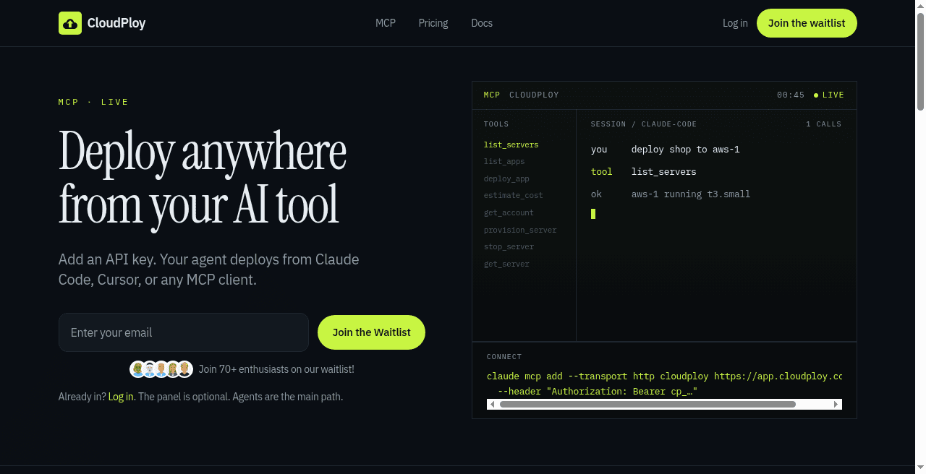
Task: Select provision_server in the TOOLS list
Action: tap(520, 230)
